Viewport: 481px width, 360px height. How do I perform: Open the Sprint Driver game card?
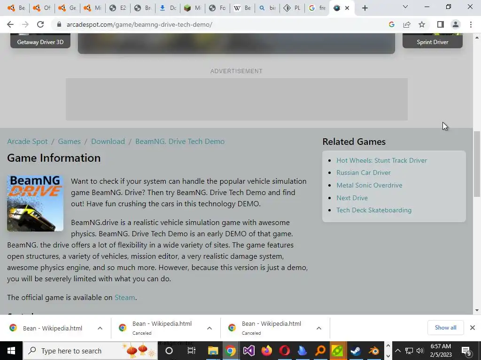click(433, 41)
